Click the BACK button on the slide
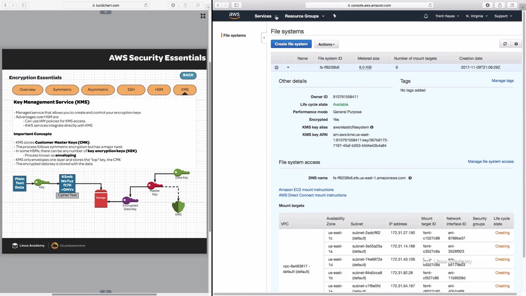Viewport: 526px width, 296px height. [x=188, y=75]
